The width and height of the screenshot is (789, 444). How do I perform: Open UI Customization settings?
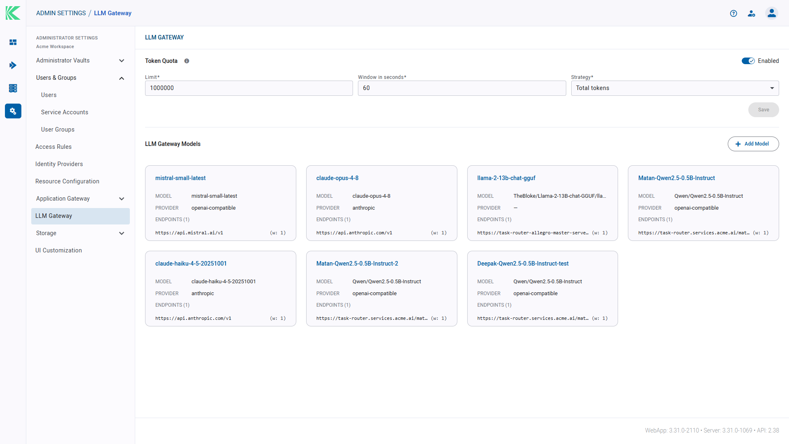coord(59,250)
